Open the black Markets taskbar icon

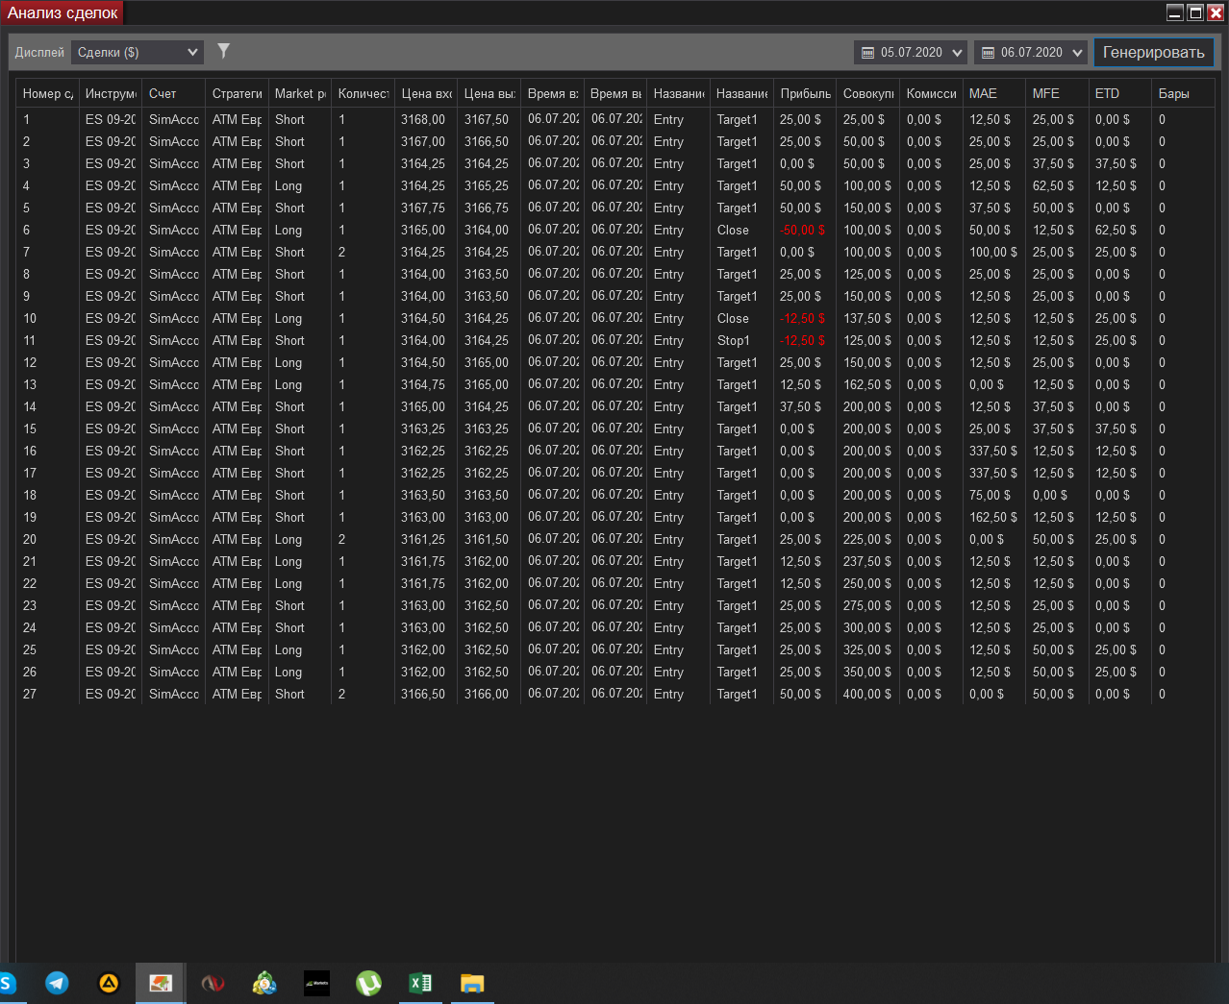coord(316,983)
